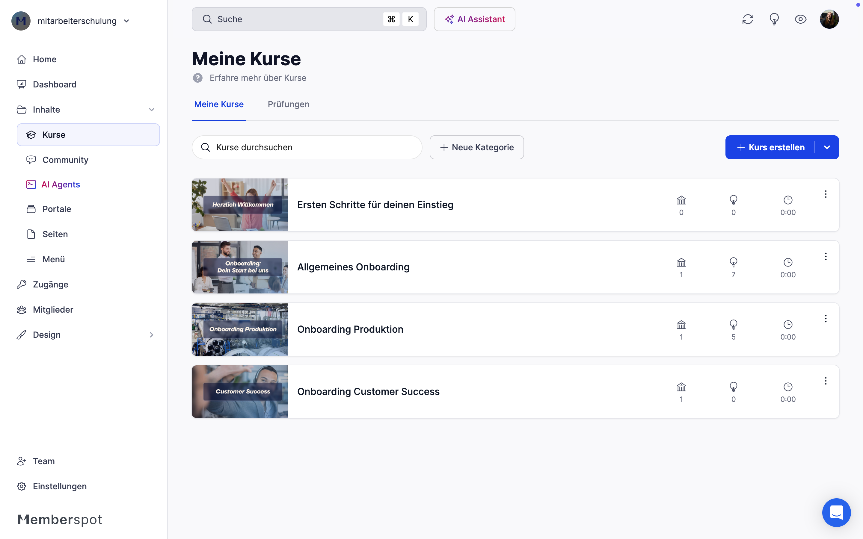Click the AI Agents sidebar item
This screenshot has height=539, width=863.
coord(61,184)
